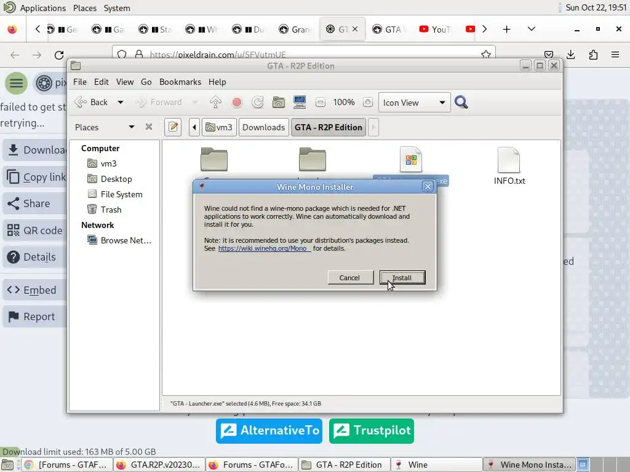Click Cancel in Wine Mono Installer dialog
630x472 pixels.
click(x=350, y=277)
